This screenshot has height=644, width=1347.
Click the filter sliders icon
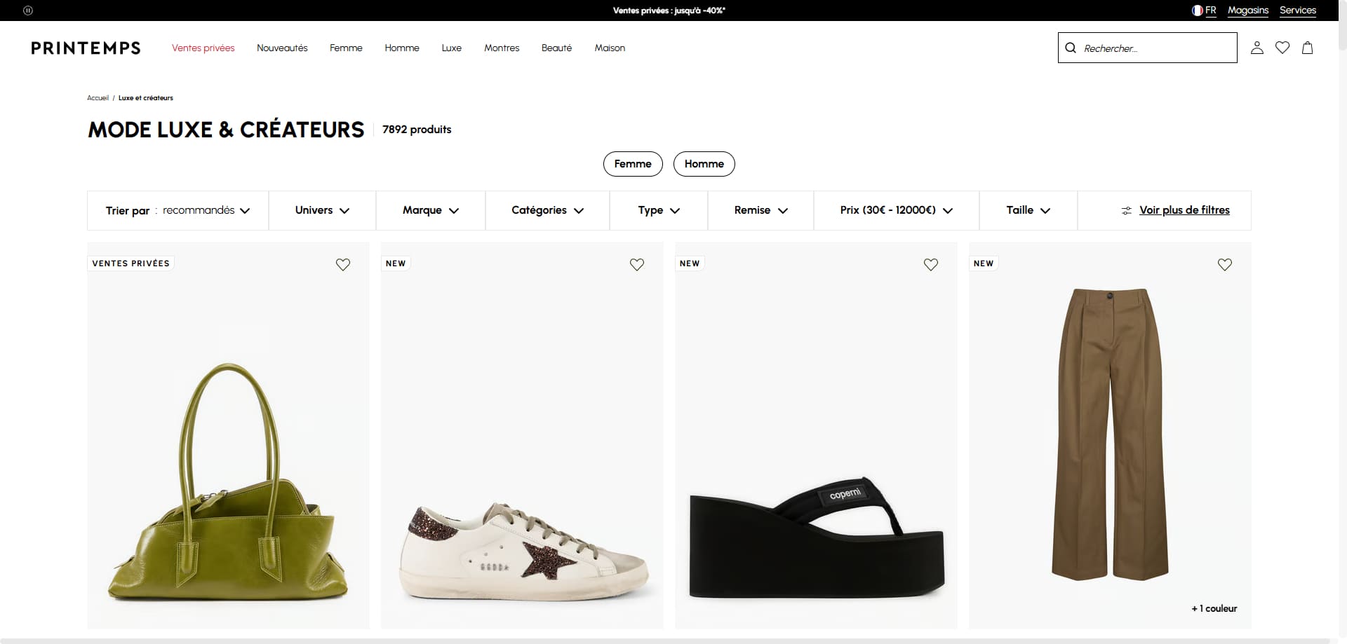tap(1126, 210)
